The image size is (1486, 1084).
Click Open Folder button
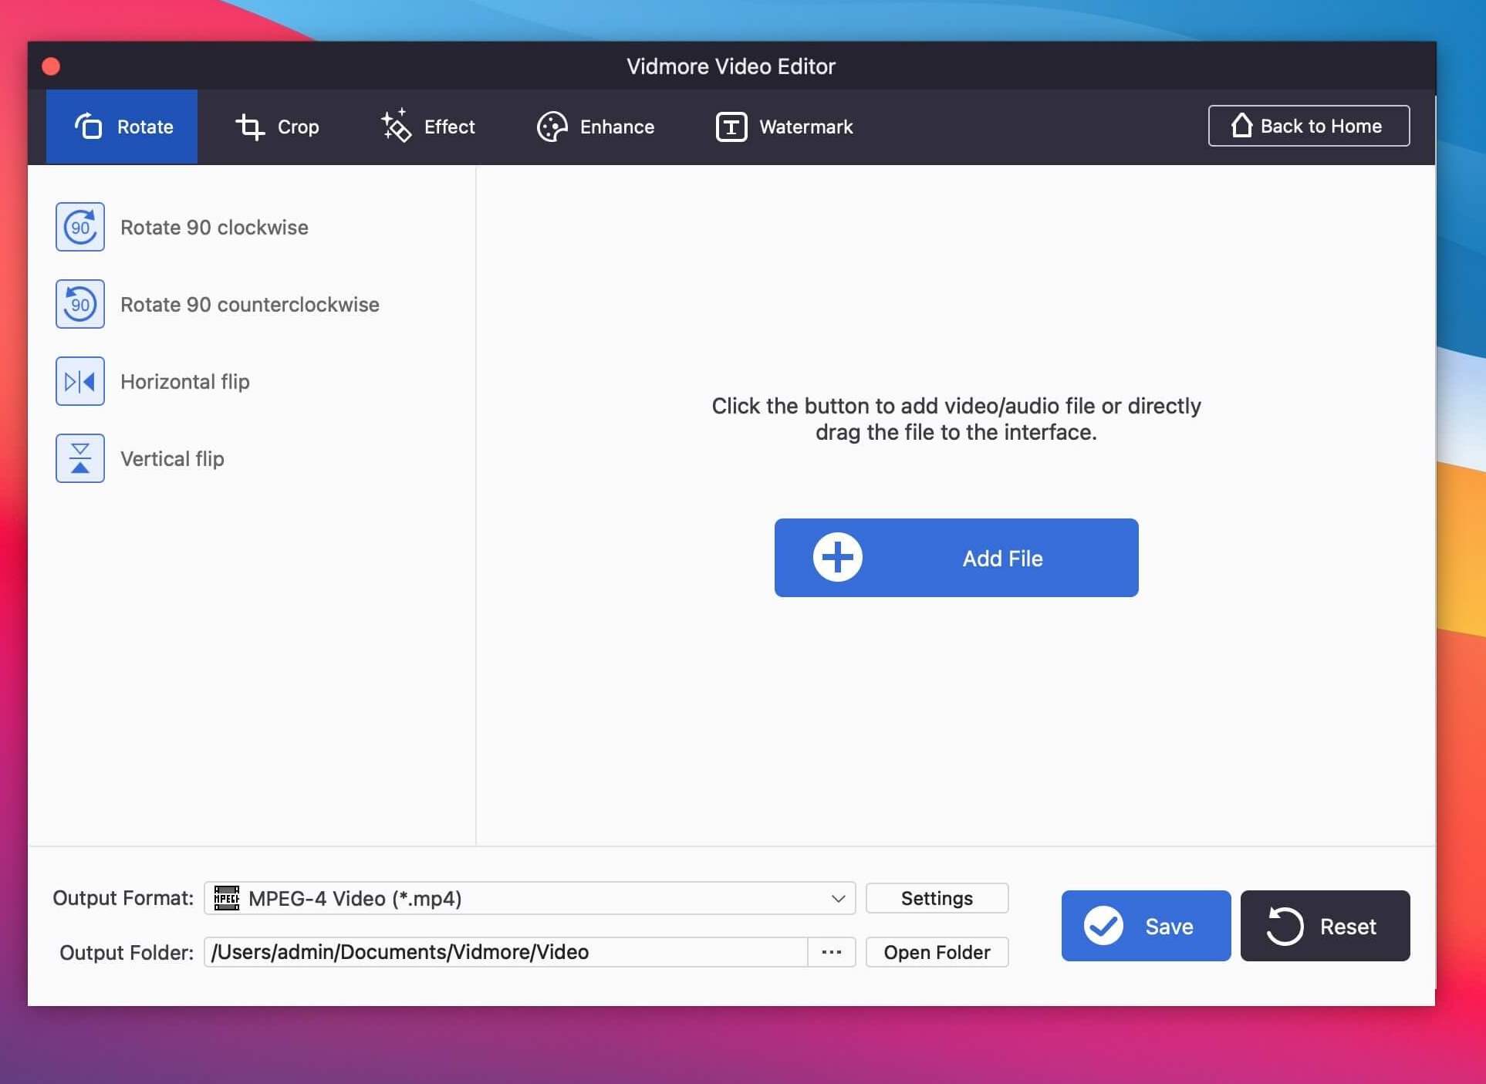pos(937,952)
